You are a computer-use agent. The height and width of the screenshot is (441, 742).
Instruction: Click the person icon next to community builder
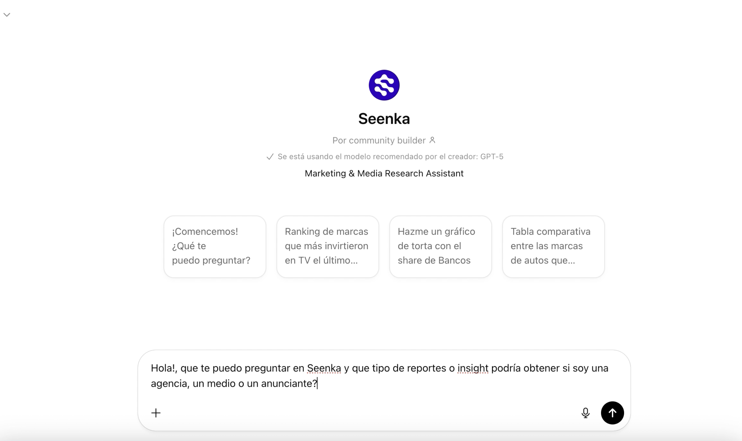(x=433, y=140)
